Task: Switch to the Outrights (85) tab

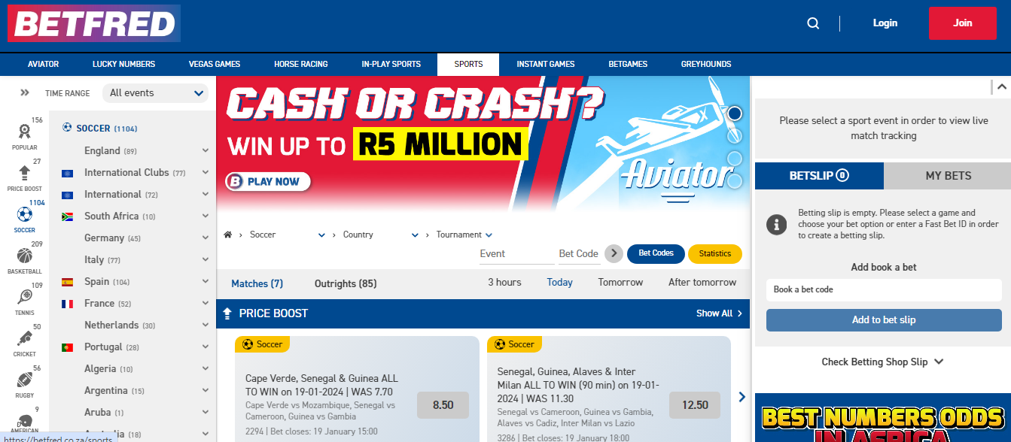Action: [x=346, y=283]
